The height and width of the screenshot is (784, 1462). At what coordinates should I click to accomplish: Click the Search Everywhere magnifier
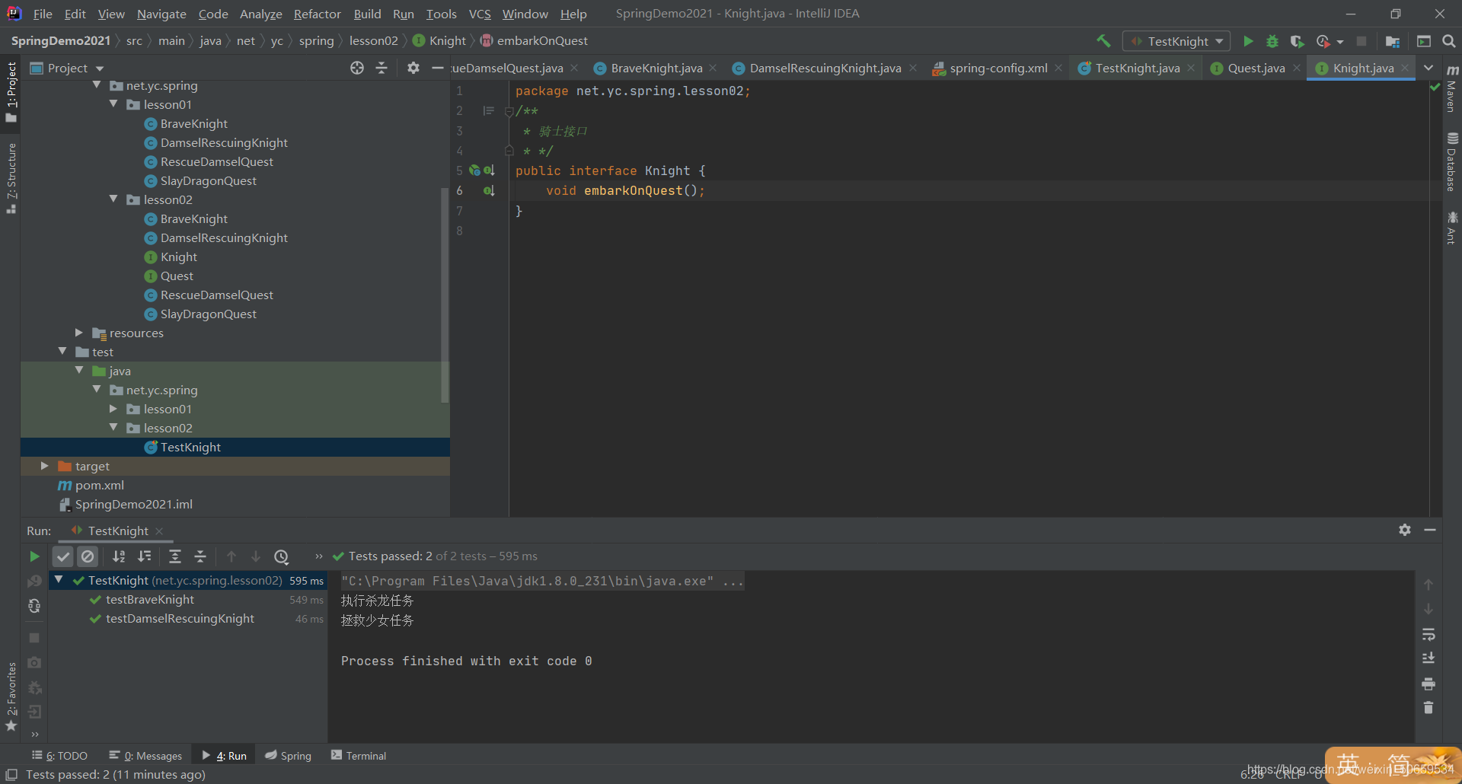(x=1448, y=41)
